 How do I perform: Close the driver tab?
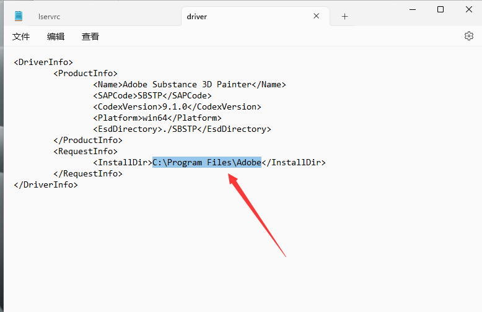(x=317, y=16)
